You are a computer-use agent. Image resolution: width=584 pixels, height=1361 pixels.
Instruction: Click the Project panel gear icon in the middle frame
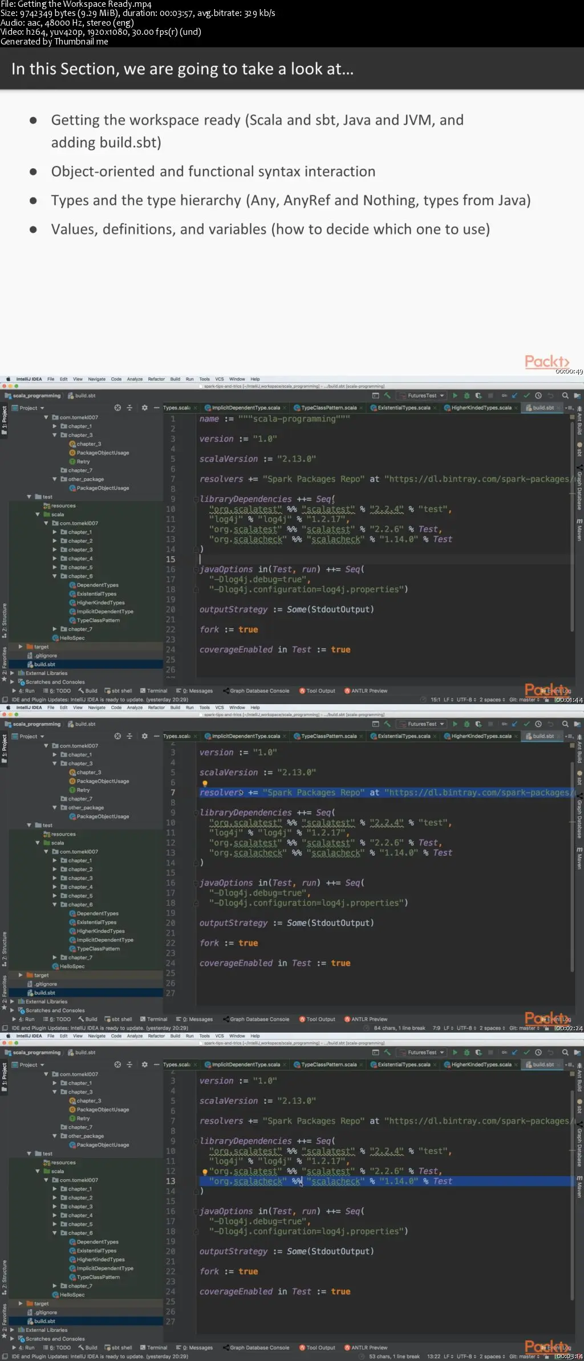pos(144,736)
